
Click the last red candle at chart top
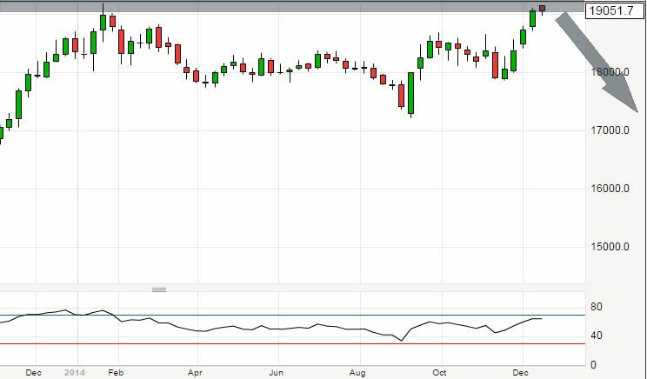tap(542, 9)
